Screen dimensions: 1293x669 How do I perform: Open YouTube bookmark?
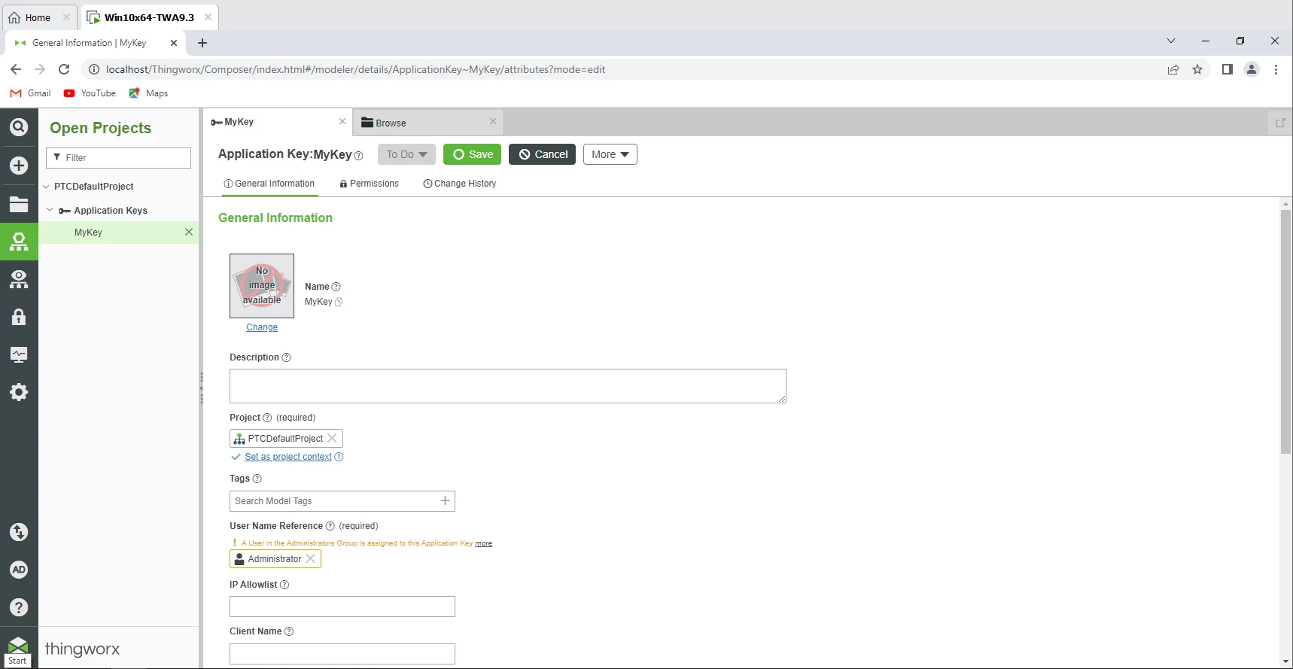click(90, 93)
